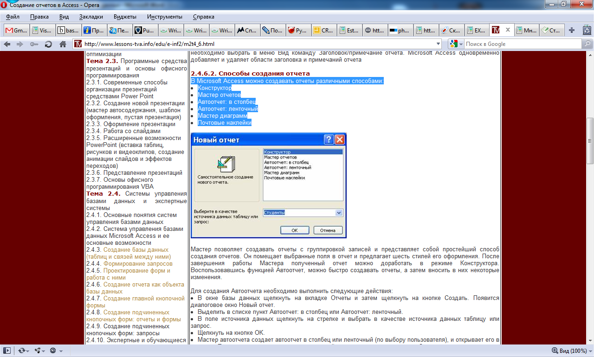Open link "Формирование запросов"
Viewport: 594px width, 357px height.
coord(138,263)
